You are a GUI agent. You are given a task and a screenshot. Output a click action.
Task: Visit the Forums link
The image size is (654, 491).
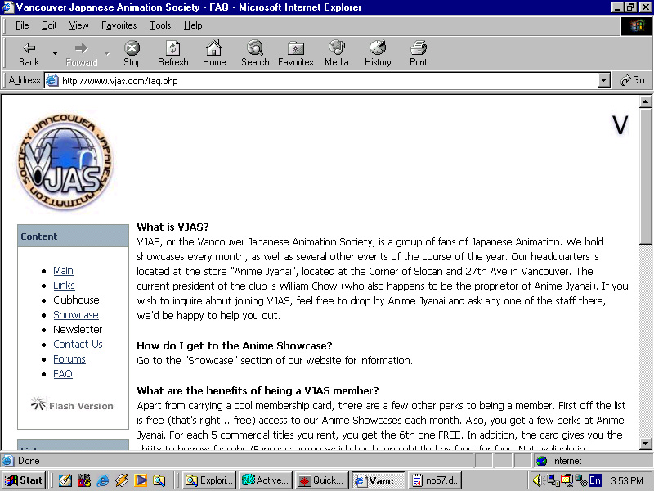pyautogui.click(x=69, y=359)
